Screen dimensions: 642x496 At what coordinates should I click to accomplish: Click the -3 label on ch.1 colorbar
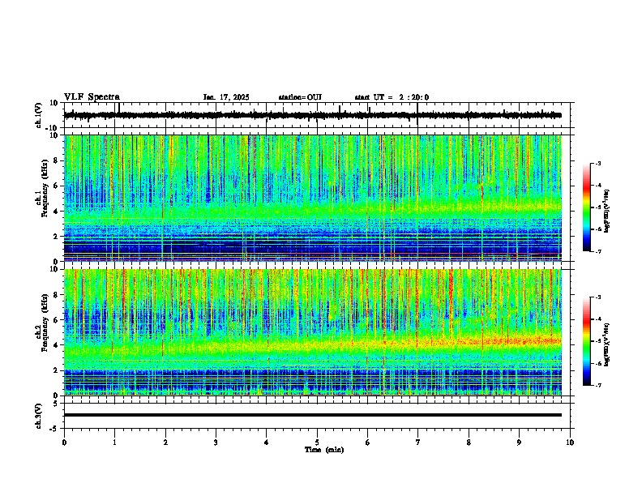(x=597, y=163)
